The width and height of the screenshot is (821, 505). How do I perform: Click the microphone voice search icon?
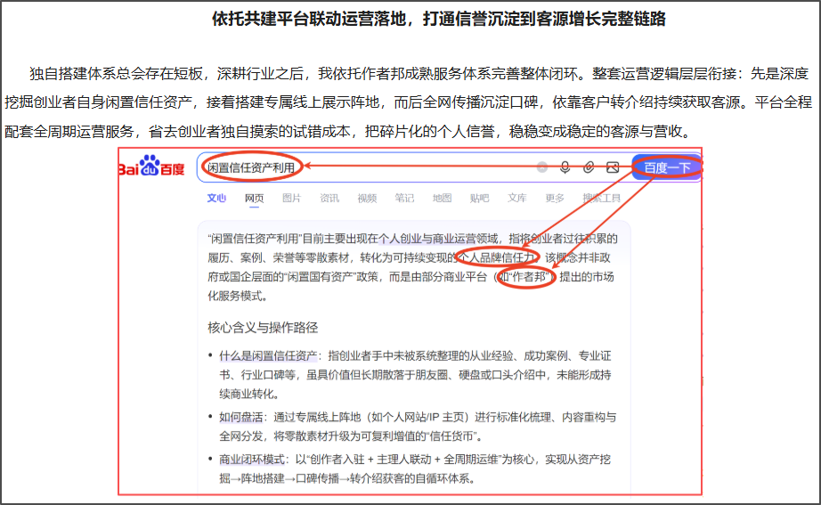(x=565, y=167)
